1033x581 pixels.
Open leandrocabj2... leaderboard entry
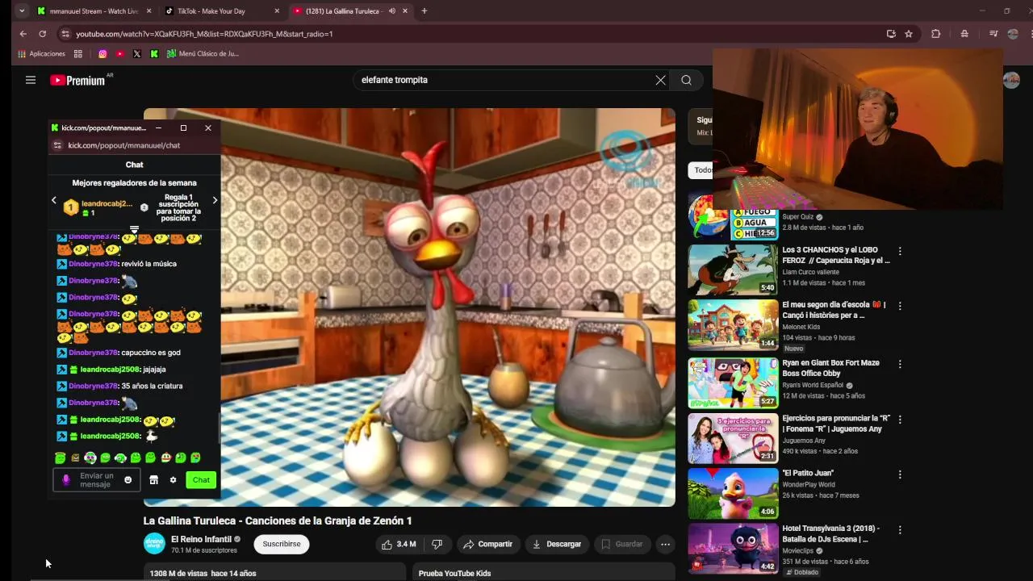point(98,207)
